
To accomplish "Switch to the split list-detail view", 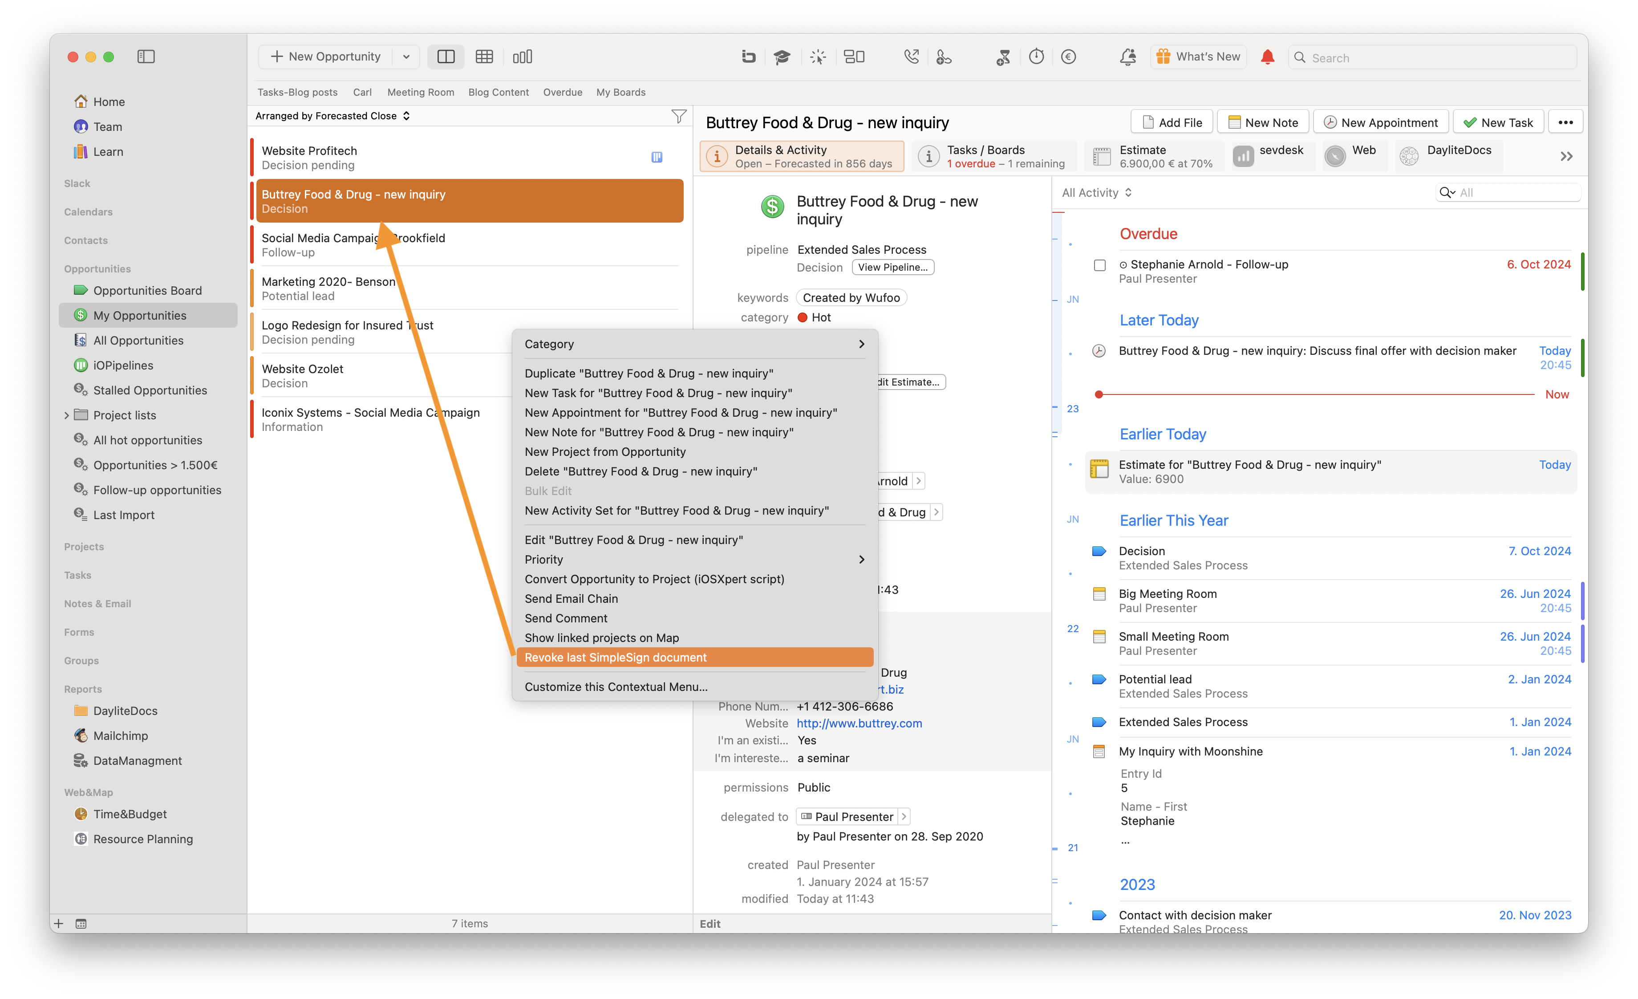I will 446,57.
